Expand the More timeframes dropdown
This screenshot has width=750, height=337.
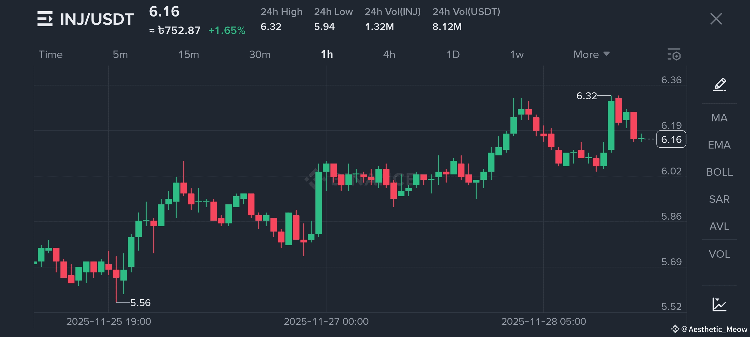click(591, 55)
